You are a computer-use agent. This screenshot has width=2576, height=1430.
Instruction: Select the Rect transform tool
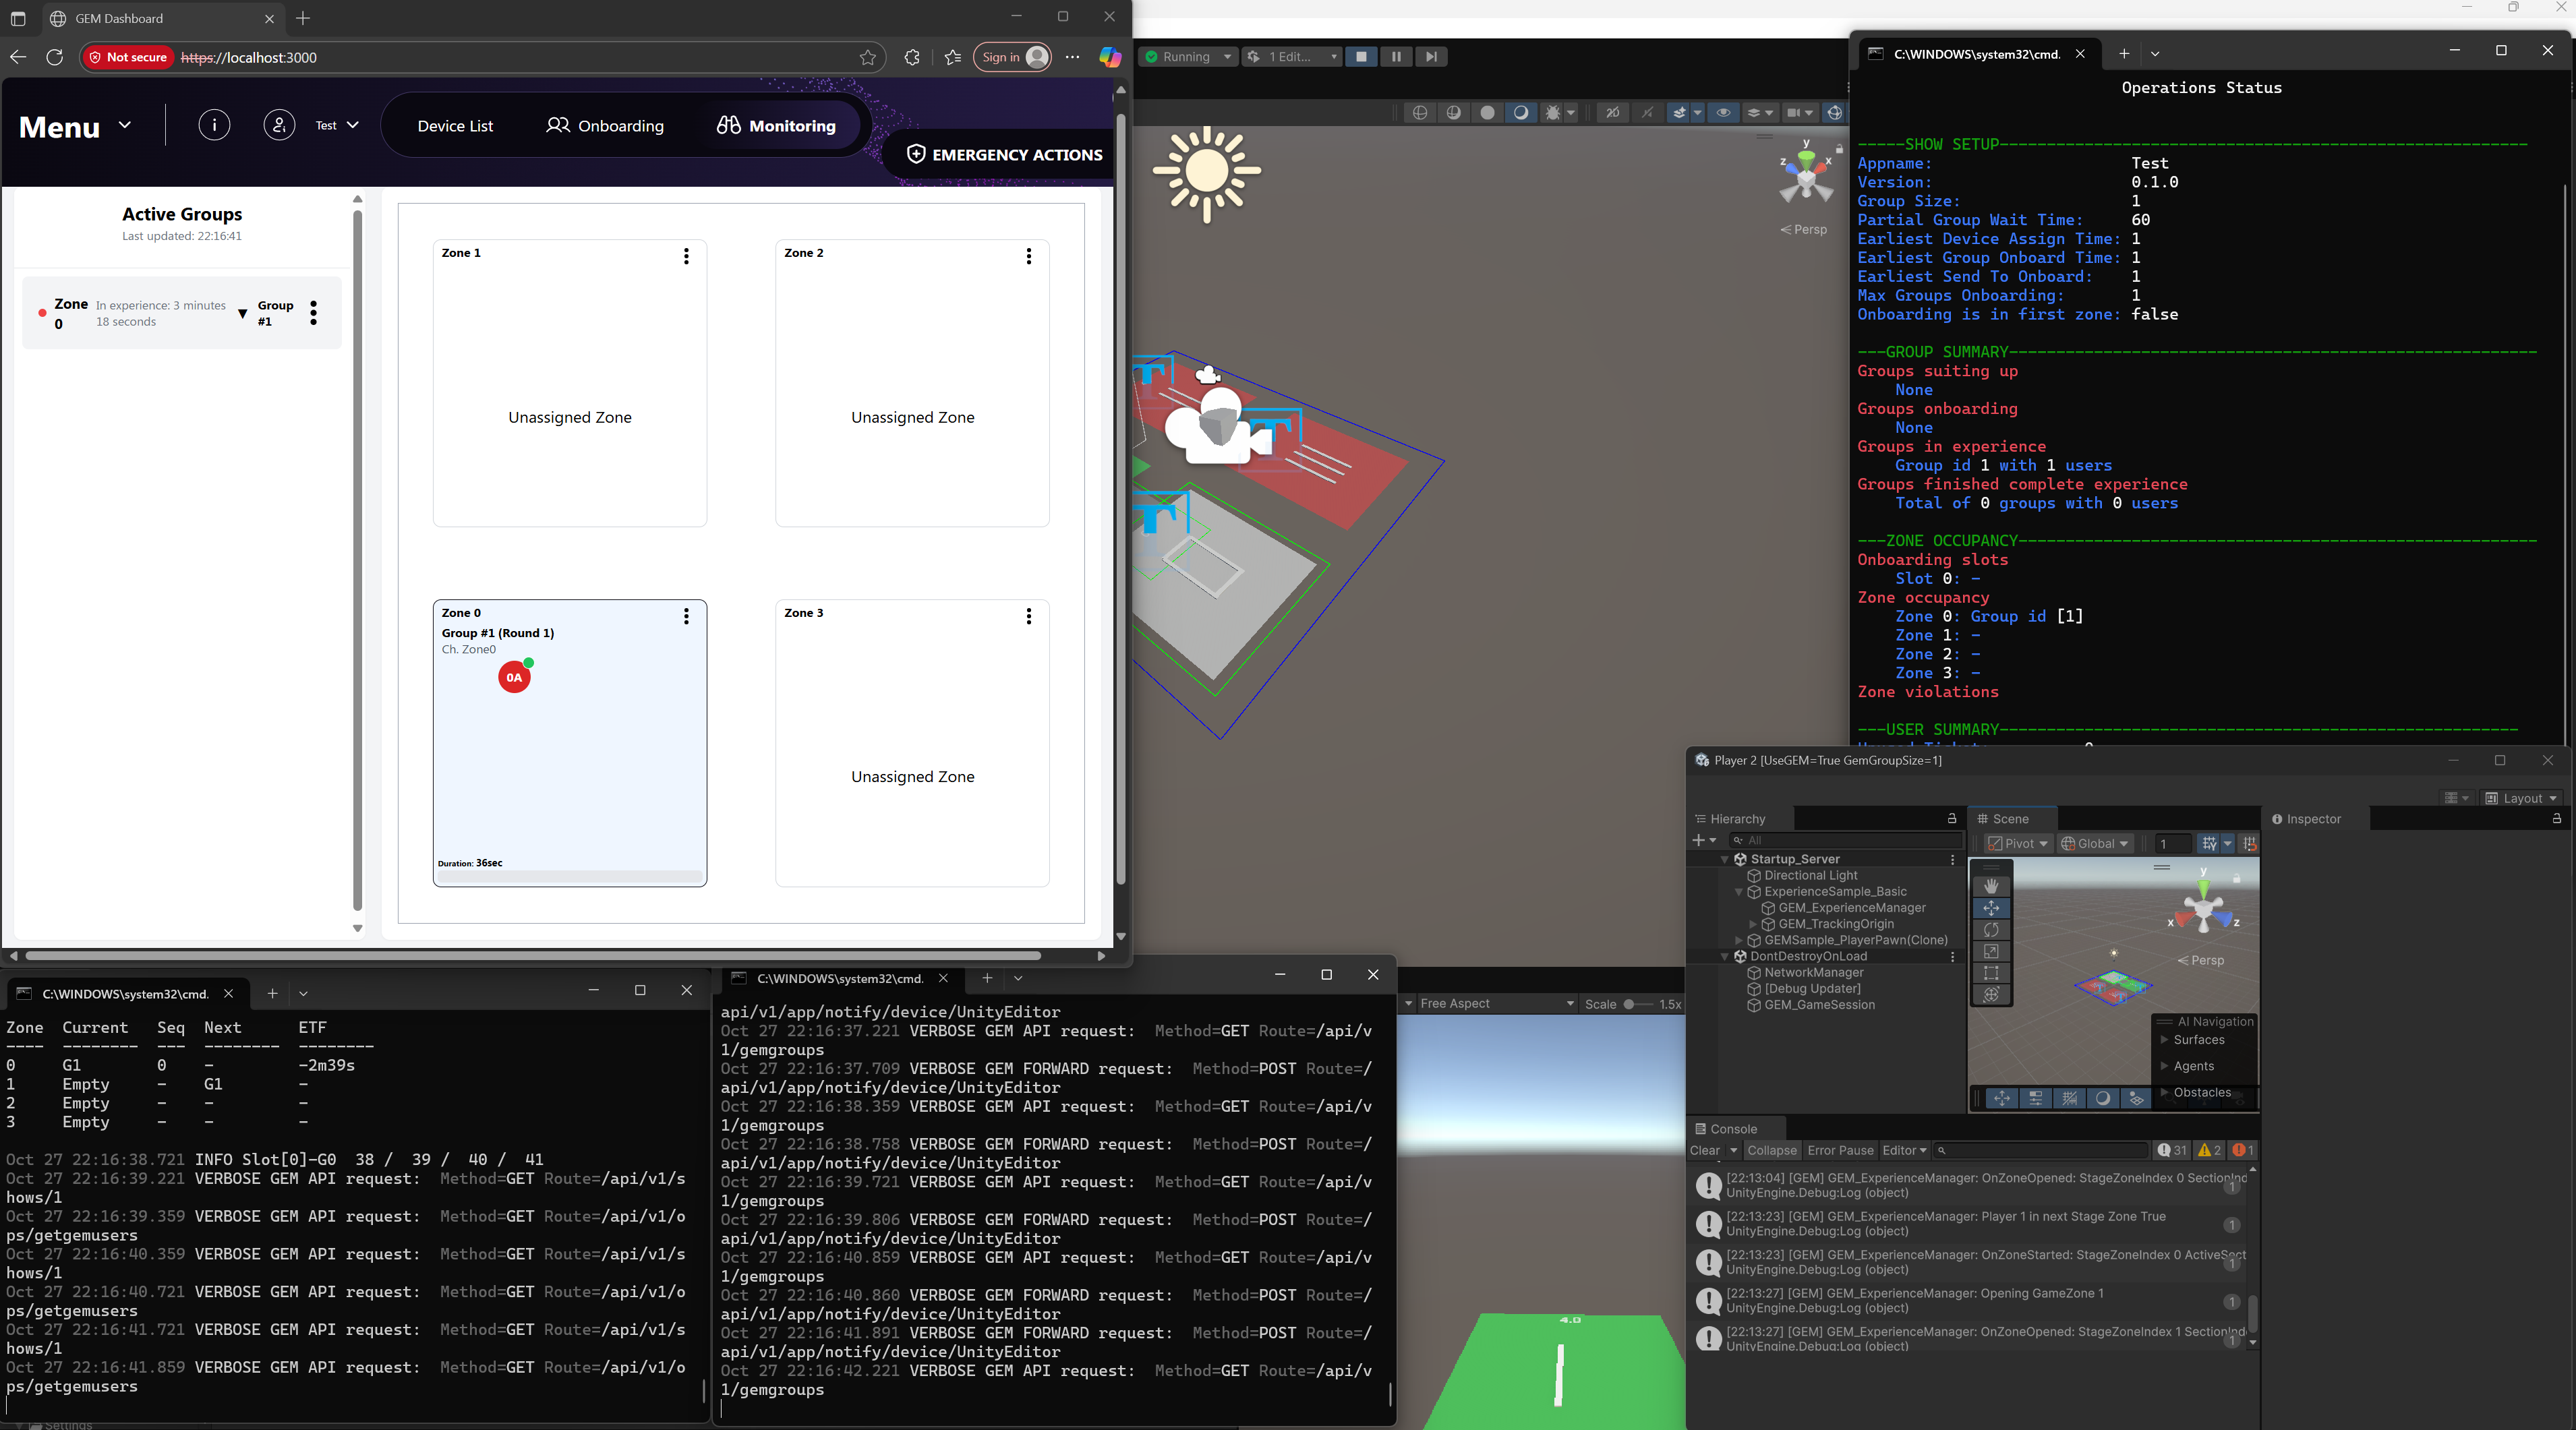(1991, 973)
